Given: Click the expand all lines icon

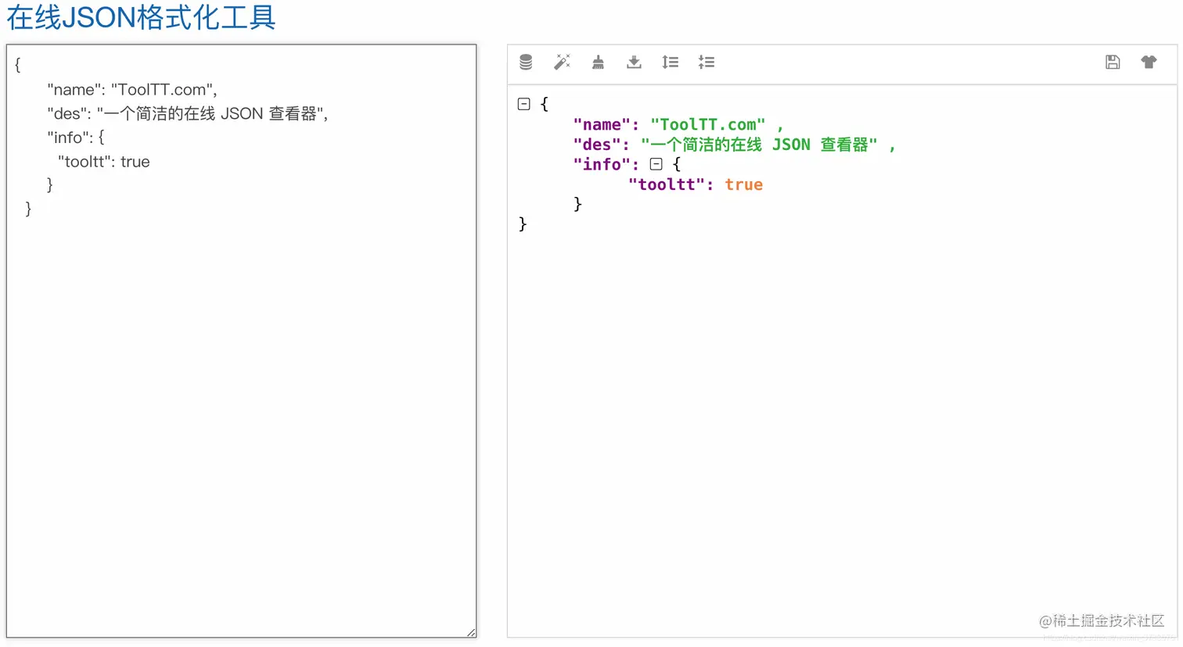Looking at the screenshot, I should tap(670, 62).
